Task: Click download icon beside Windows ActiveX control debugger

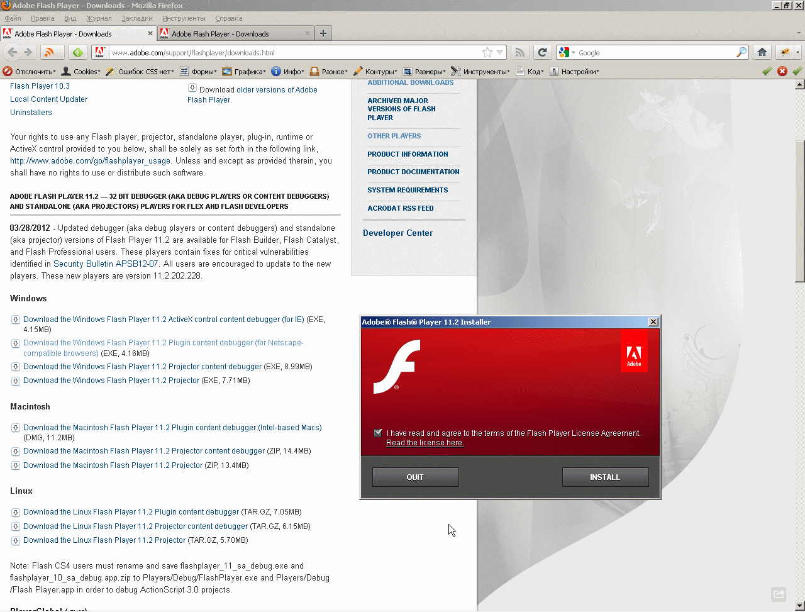Action: 16,320
